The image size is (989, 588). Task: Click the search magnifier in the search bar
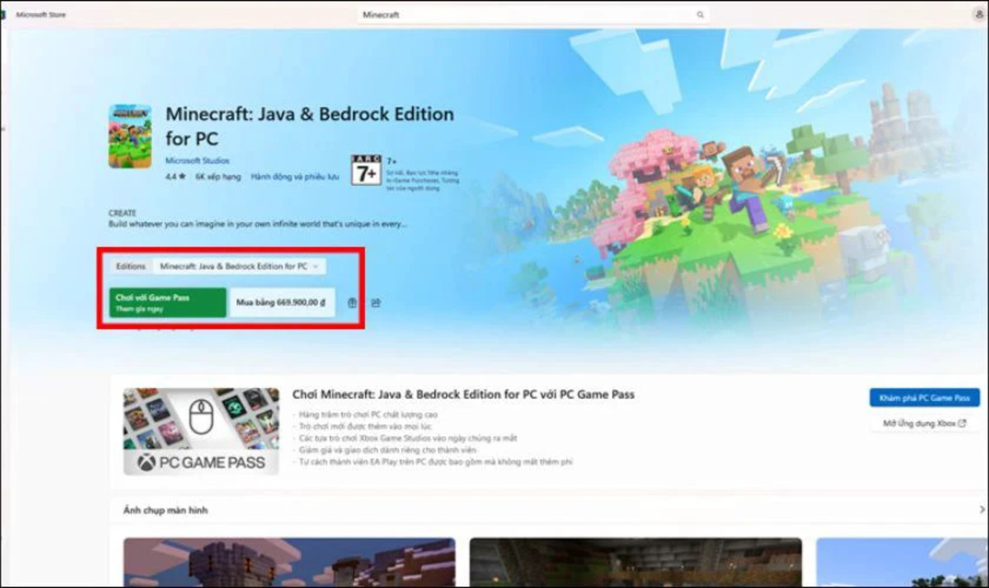(x=700, y=14)
